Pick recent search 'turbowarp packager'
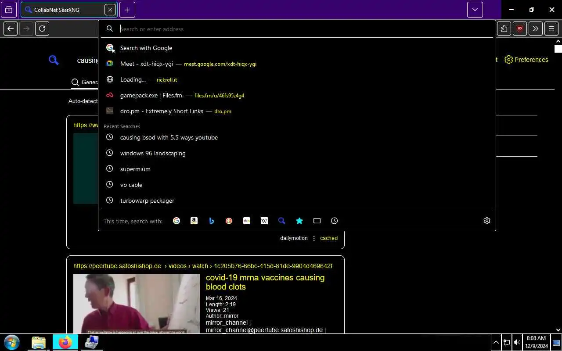Screen dimensions: 562x351 pyautogui.click(x=297, y=201)
